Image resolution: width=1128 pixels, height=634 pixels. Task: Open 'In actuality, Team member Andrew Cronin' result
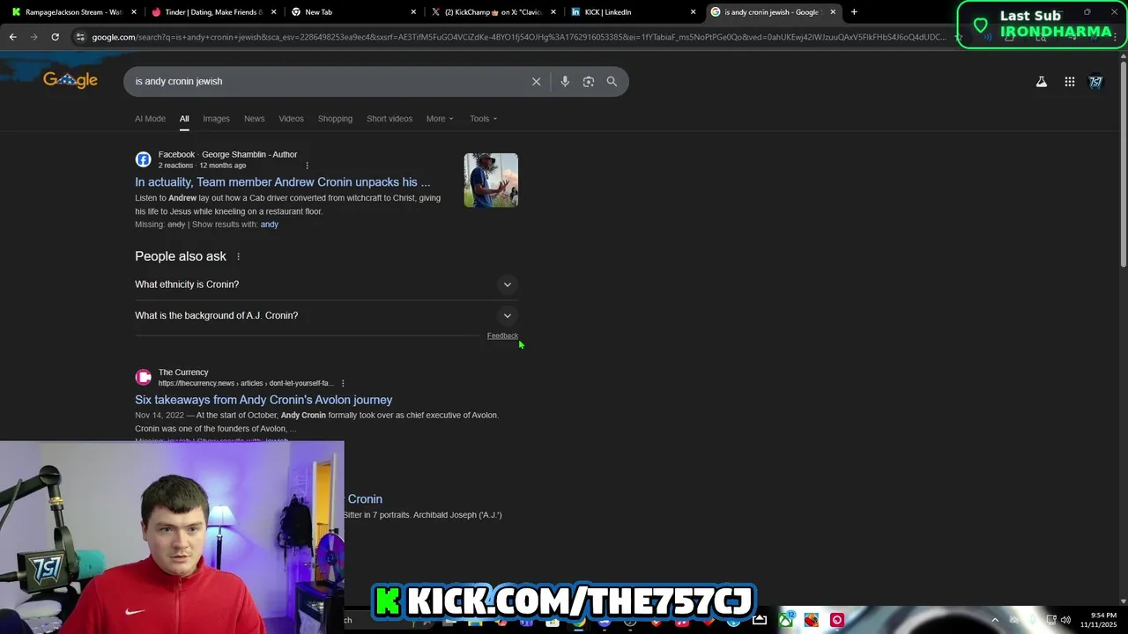(x=283, y=182)
